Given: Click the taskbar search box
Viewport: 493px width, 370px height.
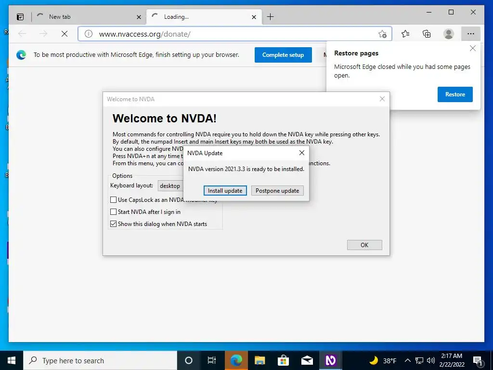Looking at the screenshot, I should click(x=100, y=360).
